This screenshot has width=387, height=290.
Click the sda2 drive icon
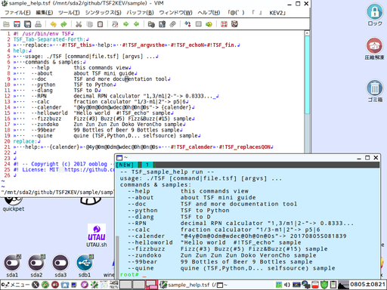point(36,266)
